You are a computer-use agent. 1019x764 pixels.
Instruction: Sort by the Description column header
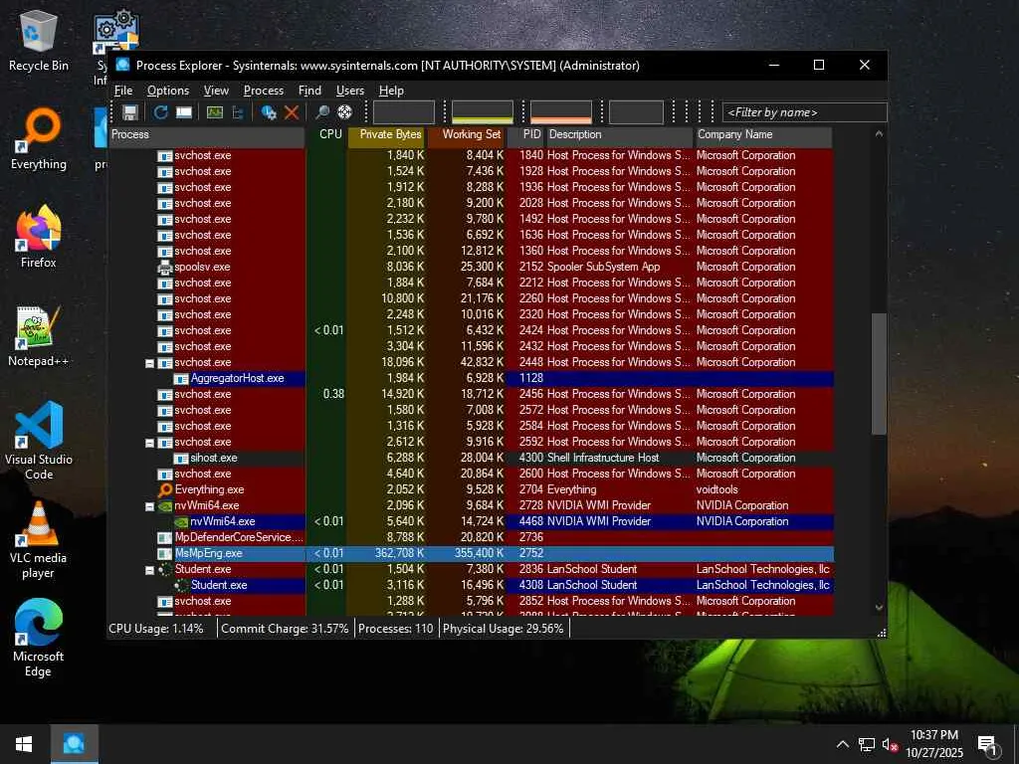click(x=619, y=135)
